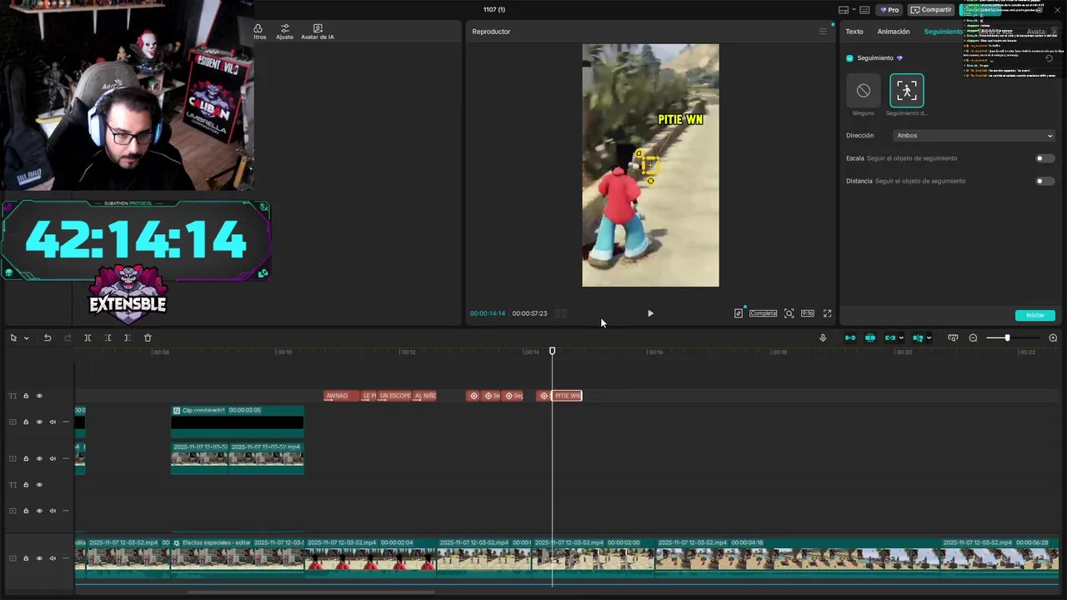Toggle preview axis icon
Image resolution: width=1067 pixels, height=600 pixels.
coord(918,337)
